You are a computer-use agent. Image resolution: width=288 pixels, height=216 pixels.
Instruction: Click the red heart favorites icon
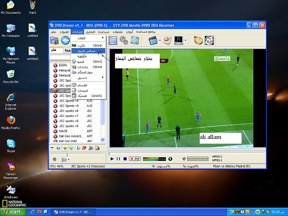(84, 148)
